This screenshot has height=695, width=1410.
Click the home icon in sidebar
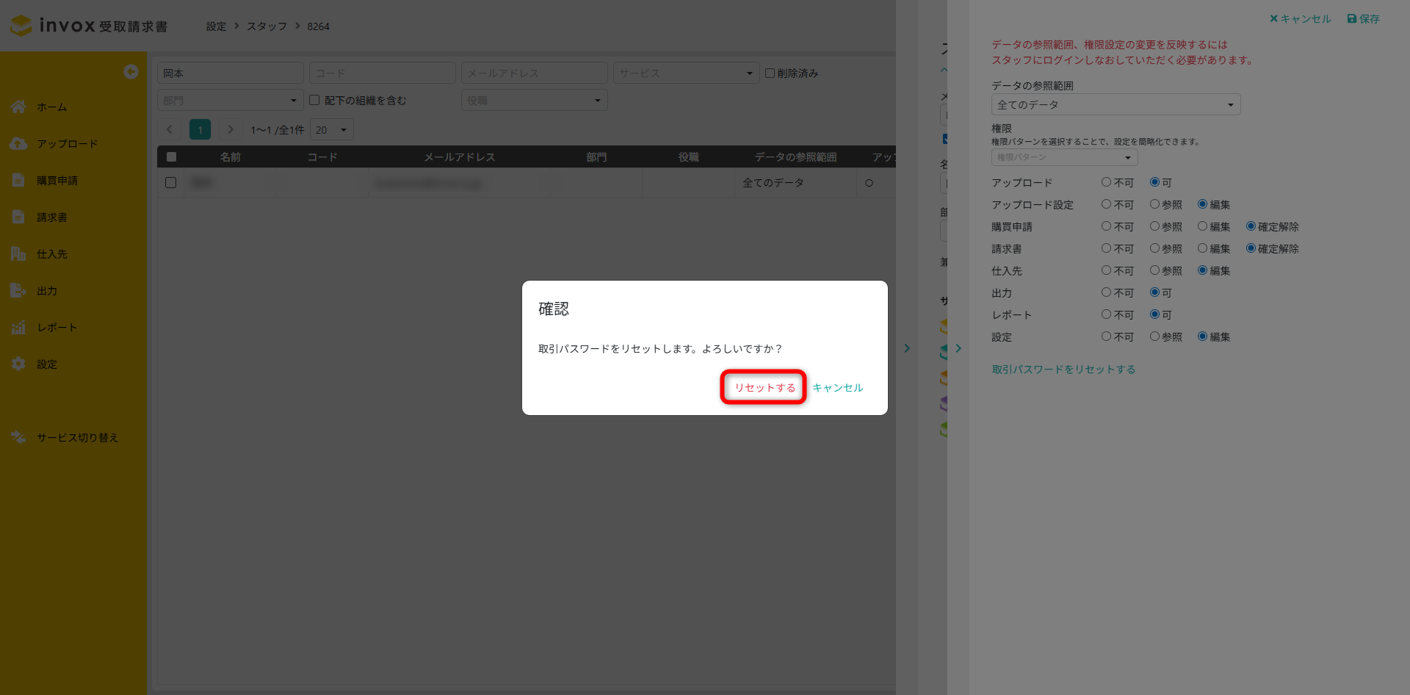18,107
